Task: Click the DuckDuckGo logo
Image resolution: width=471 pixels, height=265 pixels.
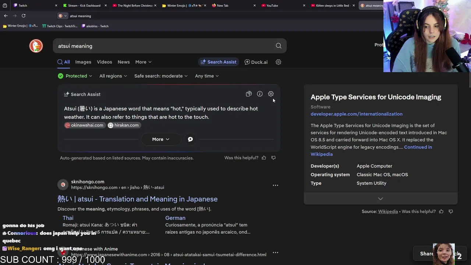Action: 36,46
